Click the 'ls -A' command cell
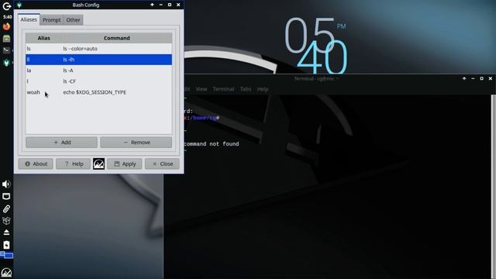Screen dimensions: 496x279 click(117, 71)
